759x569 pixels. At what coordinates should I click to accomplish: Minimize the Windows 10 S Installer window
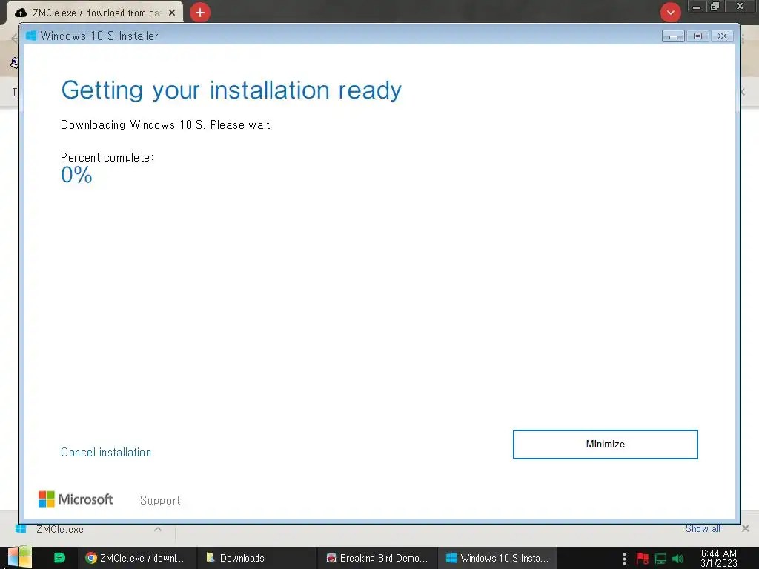pos(673,36)
